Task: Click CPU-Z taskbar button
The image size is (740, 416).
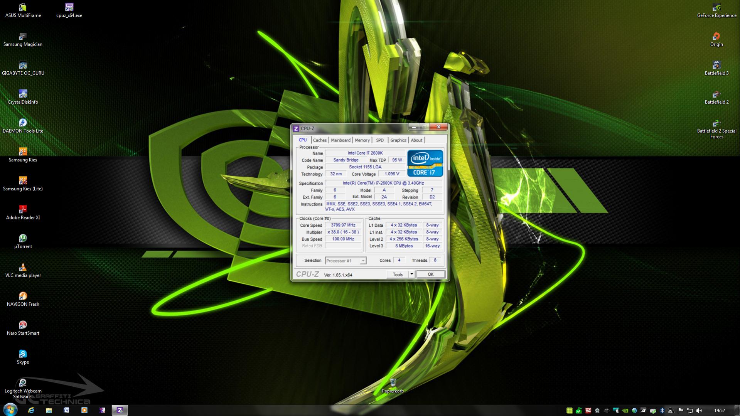Action: coord(120,410)
